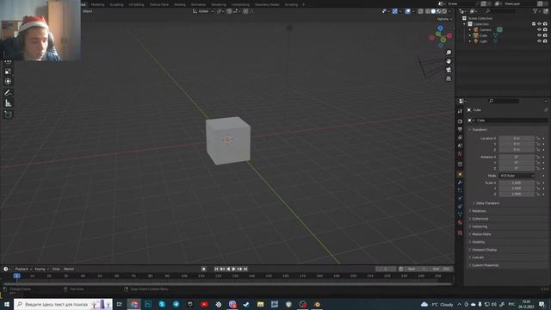Screen dimensions: 551x310
Task: Open the Particles properties tab
Action: coord(460,190)
